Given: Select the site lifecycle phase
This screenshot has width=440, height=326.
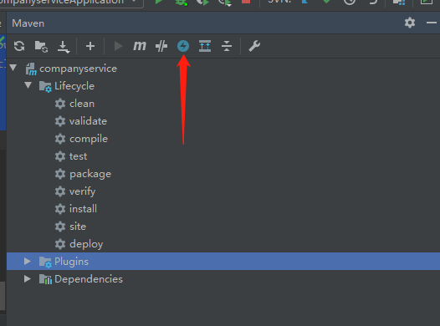Looking at the screenshot, I should [x=78, y=227].
